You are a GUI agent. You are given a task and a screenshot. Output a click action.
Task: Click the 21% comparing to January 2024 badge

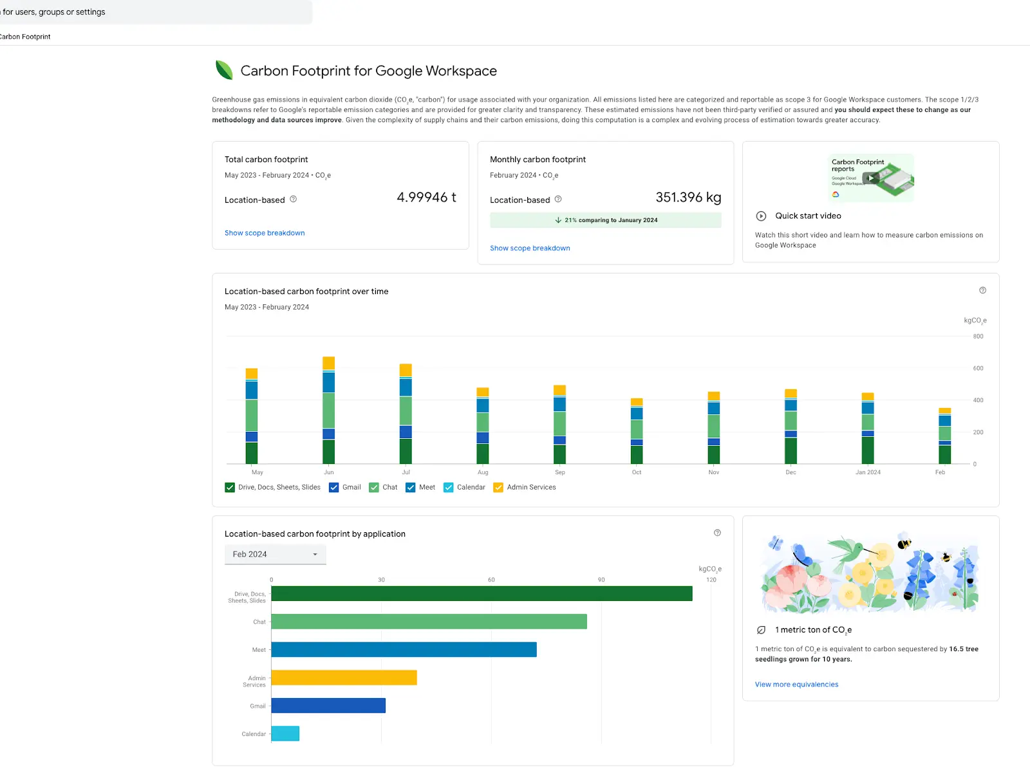[x=606, y=220]
